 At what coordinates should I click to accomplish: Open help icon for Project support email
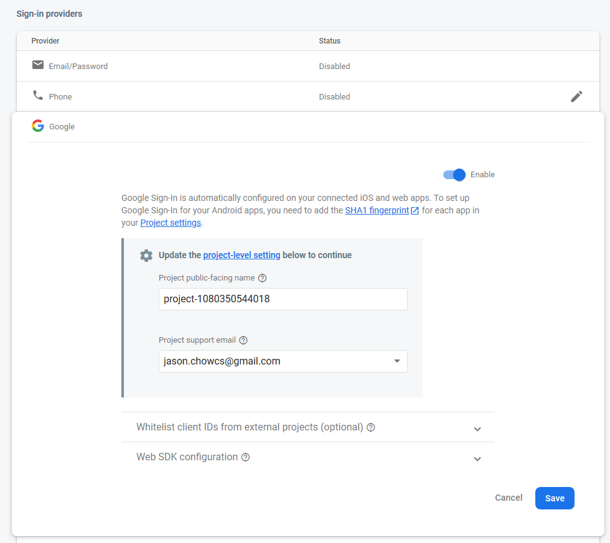[x=243, y=340]
